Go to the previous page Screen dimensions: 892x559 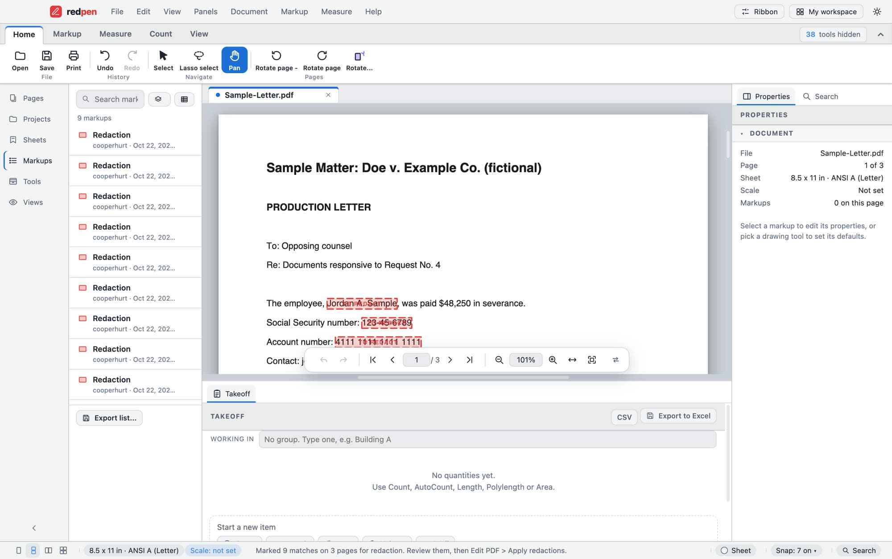(x=392, y=360)
